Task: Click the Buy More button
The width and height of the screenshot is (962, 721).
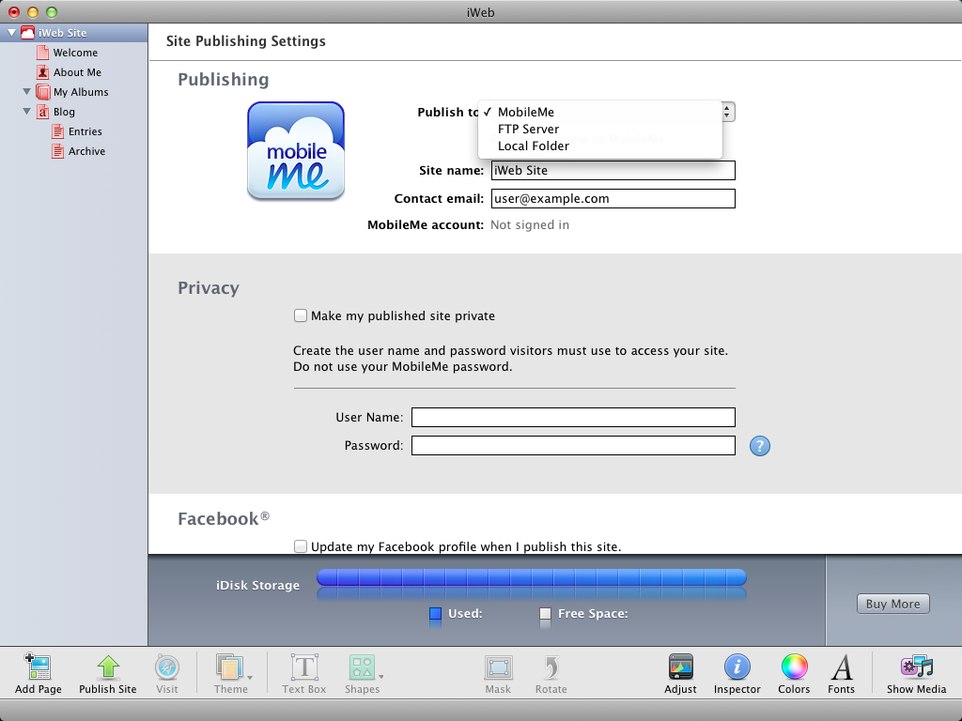Action: pos(892,604)
